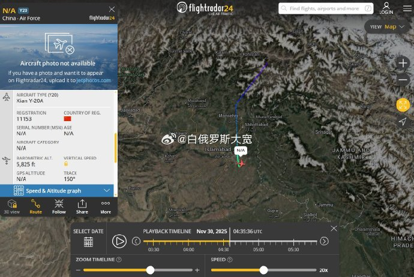Center map on my location arrow
This screenshot has height=277, width=414.
point(403,121)
